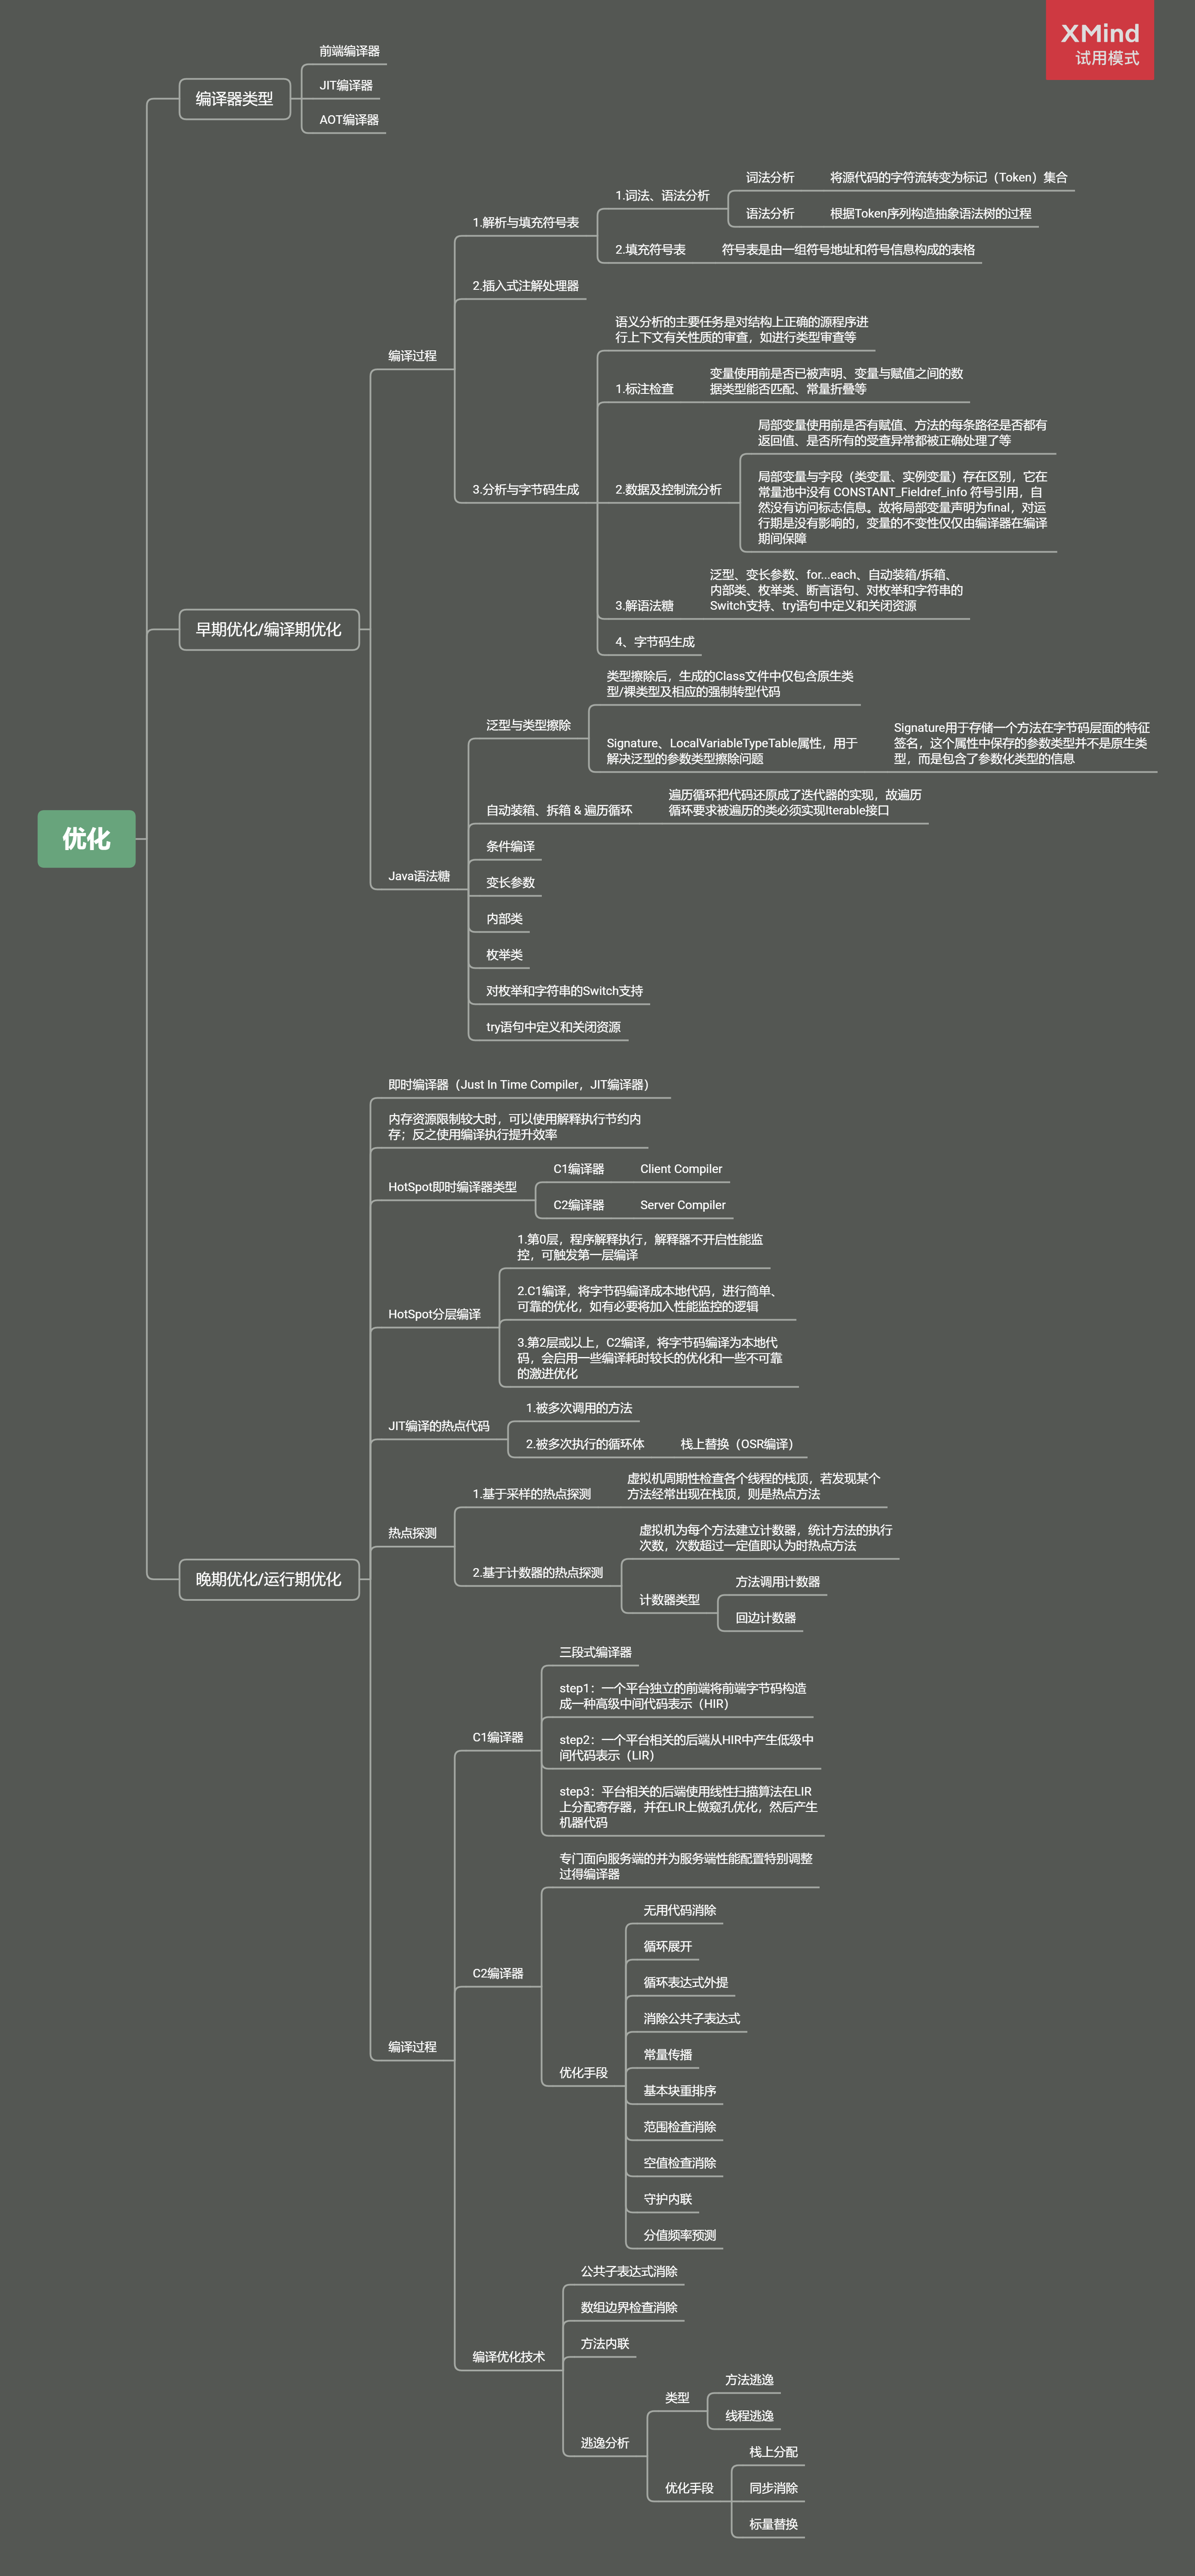This screenshot has width=1195, height=2576.
Task: Click the AOT编译器 topic
Action: pyautogui.click(x=349, y=119)
